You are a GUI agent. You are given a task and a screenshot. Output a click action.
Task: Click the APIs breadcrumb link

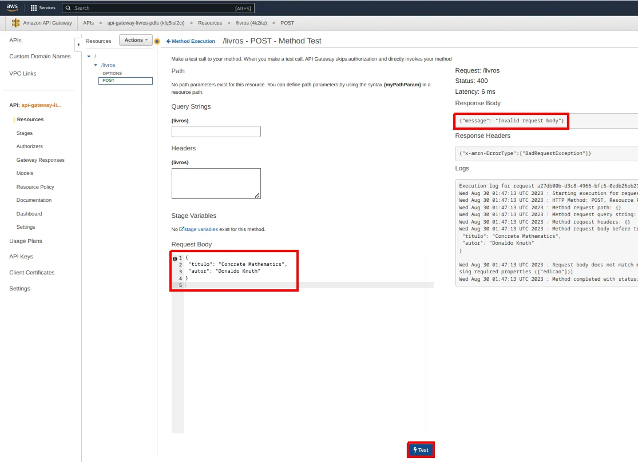pyautogui.click(x=88, y=23)
